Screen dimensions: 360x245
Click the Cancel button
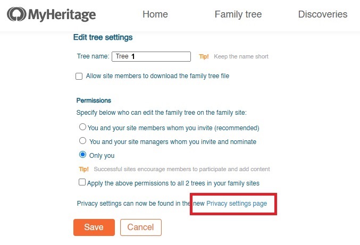(x=141, y=227)
